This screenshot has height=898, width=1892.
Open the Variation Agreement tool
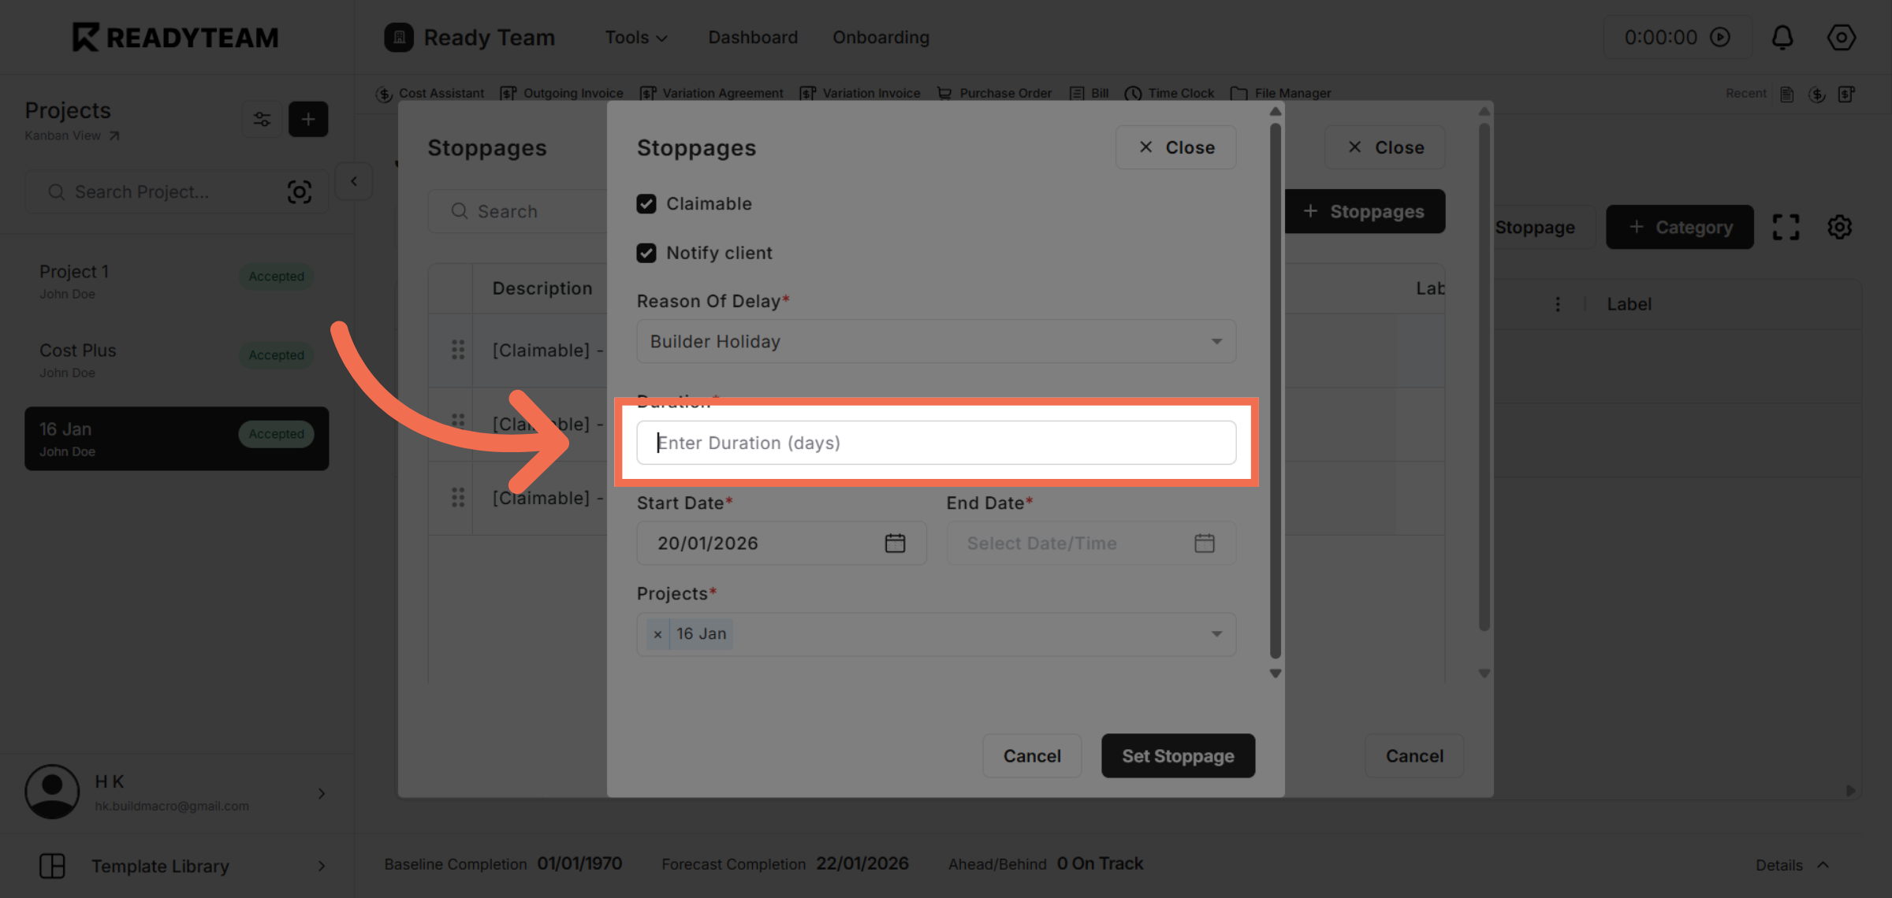point(711,93)
